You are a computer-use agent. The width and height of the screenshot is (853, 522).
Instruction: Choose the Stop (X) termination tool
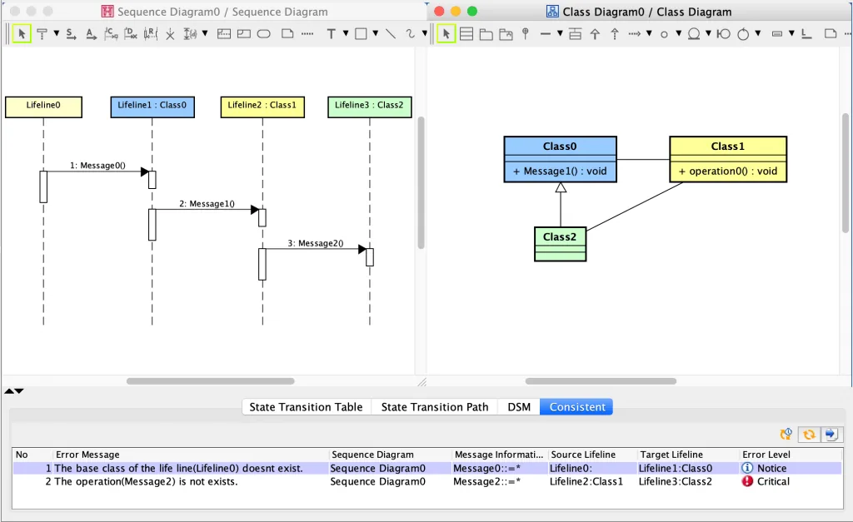point(170,34)
